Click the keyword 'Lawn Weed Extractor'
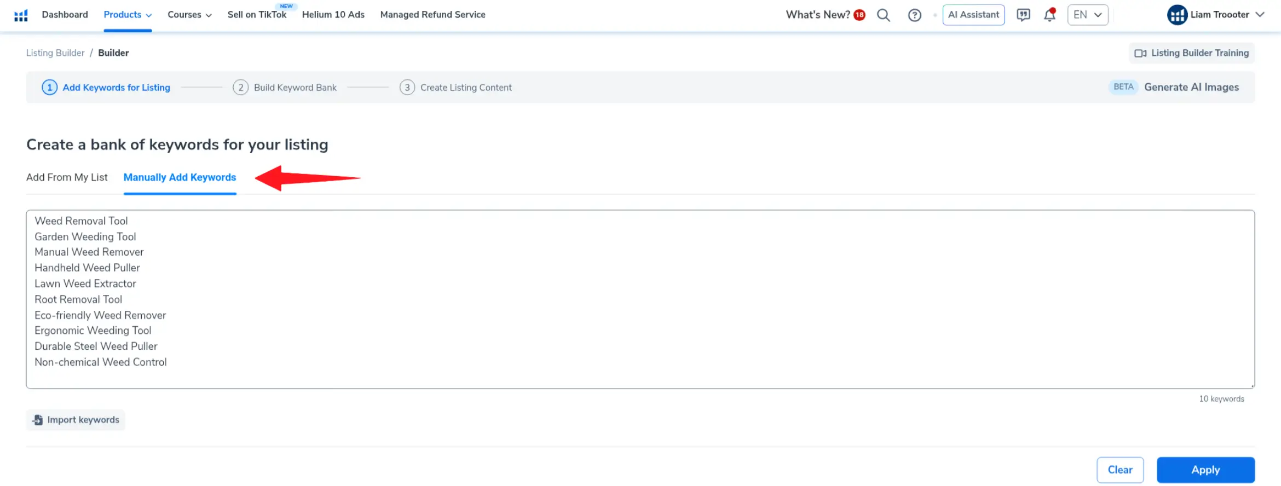Viewport: 1281px width, 486px height. [x=85, y=284]
